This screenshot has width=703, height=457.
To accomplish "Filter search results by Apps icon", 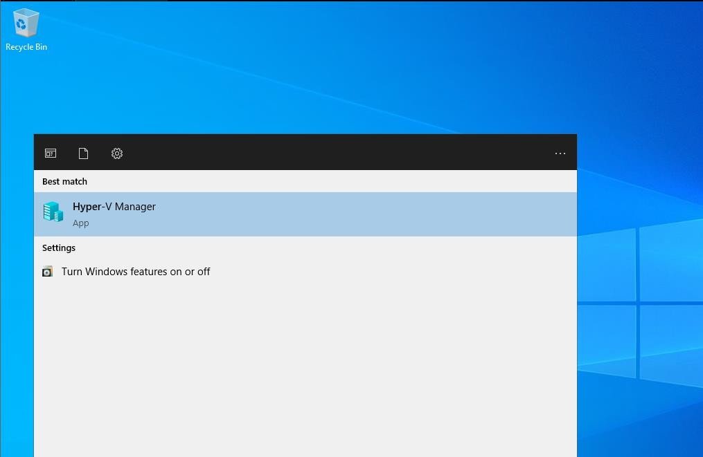I will click(x=51, y=153).
